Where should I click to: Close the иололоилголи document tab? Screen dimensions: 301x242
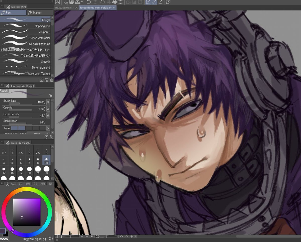76,8
